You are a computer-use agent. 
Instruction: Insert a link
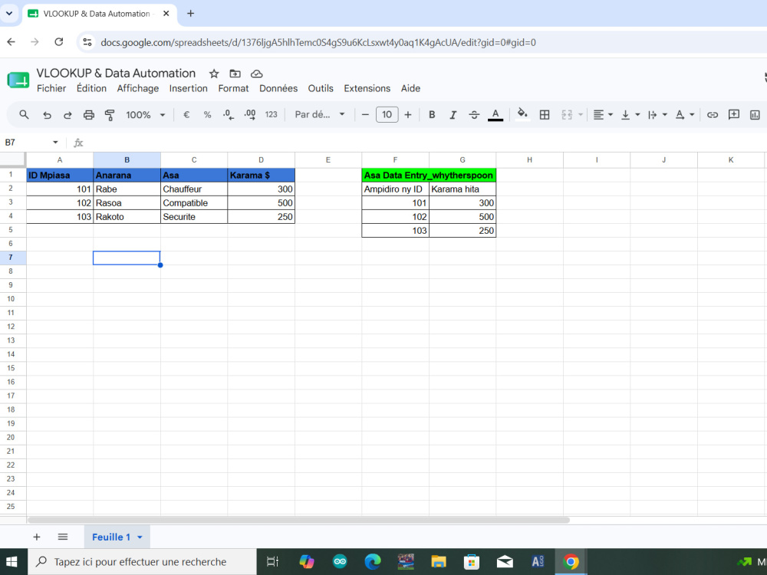(713, 115)
